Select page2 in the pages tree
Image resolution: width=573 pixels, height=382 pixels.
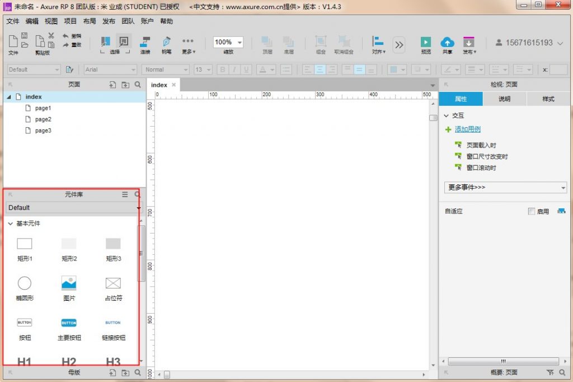coord(43,119)
